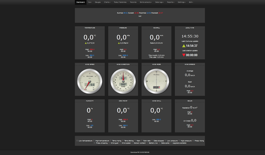The height and width of the screenshot is (155, 265).
Task: Click the Moonset time value
Action: (161, 13)
